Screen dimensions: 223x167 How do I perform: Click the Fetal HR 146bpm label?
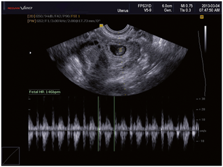(45, 92)
